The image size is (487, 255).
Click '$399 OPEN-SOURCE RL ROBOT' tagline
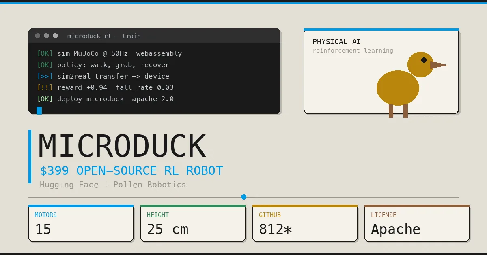coord(131,171)
